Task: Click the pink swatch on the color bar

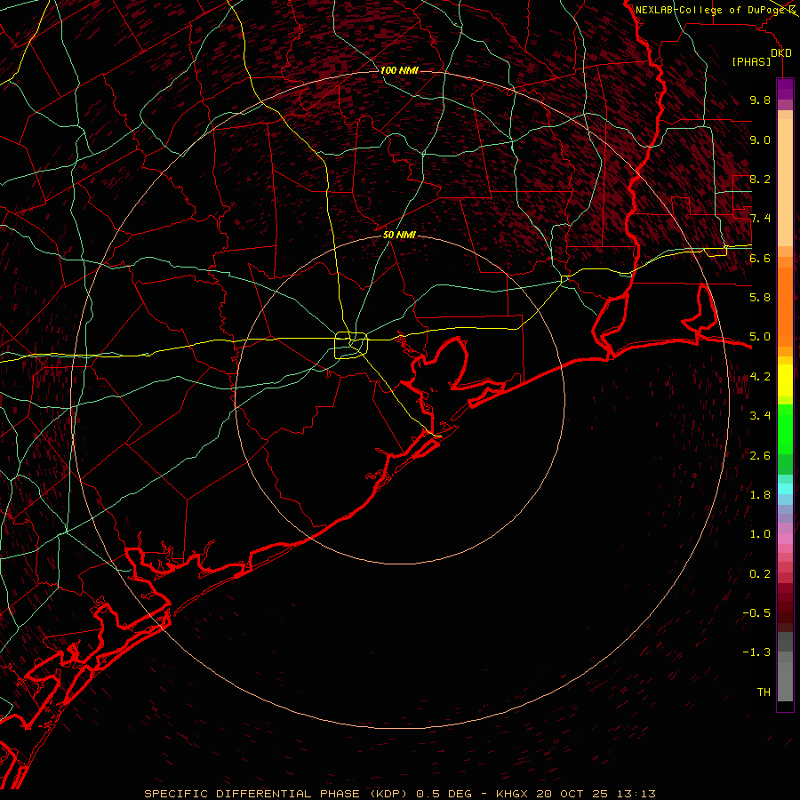Action: pos(785,539)
